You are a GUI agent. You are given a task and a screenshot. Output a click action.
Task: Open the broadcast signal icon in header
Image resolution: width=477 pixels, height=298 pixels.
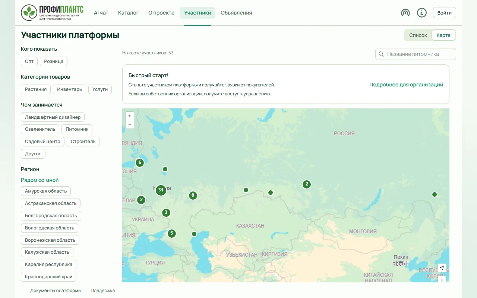click(405, 13)
